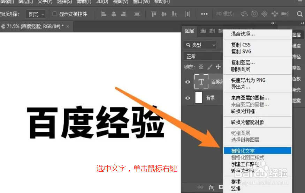Viewport: 305px width, 193px height.
Task: Click the 3D rotate object icon
Action: point(244,14)
